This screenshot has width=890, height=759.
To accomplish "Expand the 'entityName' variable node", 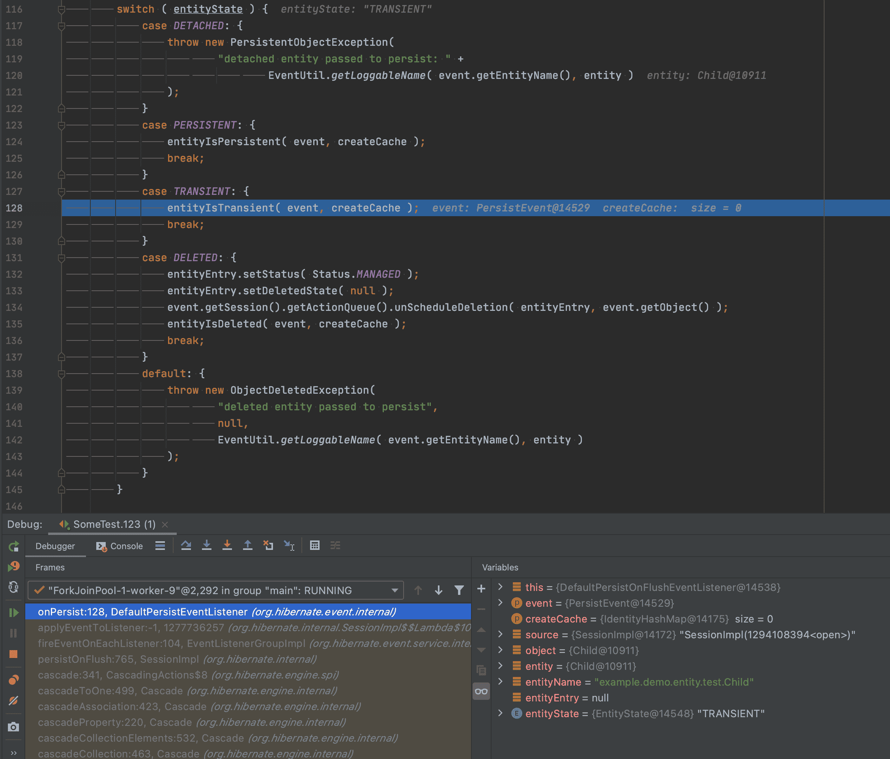I will pyautogui.click(x=500, y=681).
